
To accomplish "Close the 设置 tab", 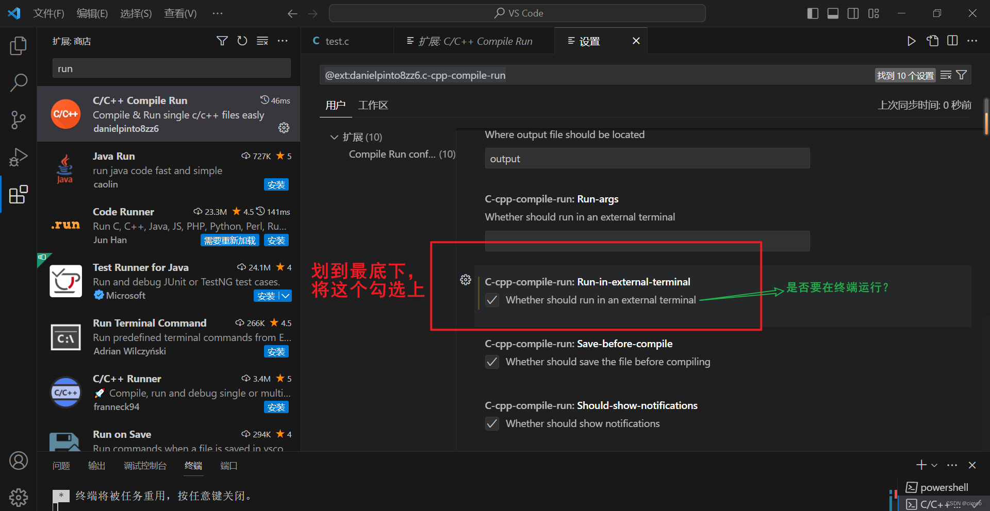I will [636, 41].
